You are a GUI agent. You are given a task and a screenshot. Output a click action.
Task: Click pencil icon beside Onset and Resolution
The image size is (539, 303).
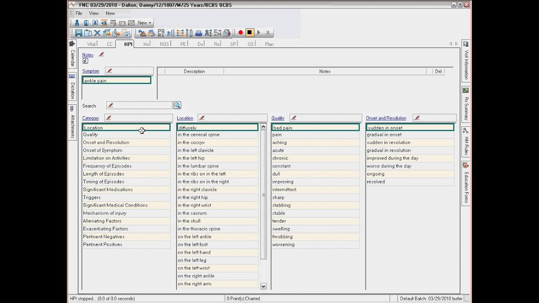417,118
